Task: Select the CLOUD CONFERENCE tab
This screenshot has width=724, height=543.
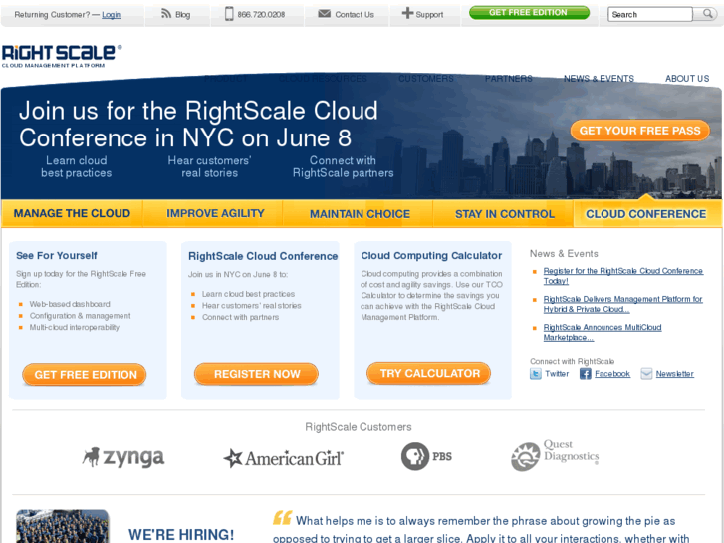Action: click(x=646, y=214)
